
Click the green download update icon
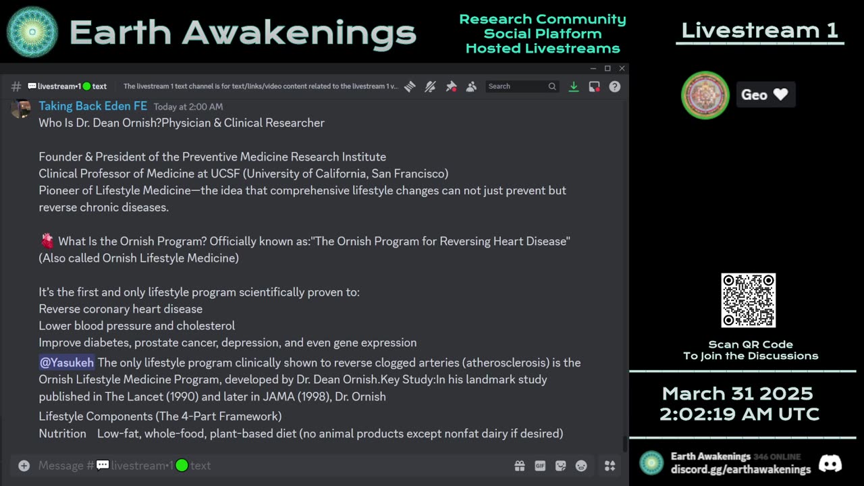[574, 86]
